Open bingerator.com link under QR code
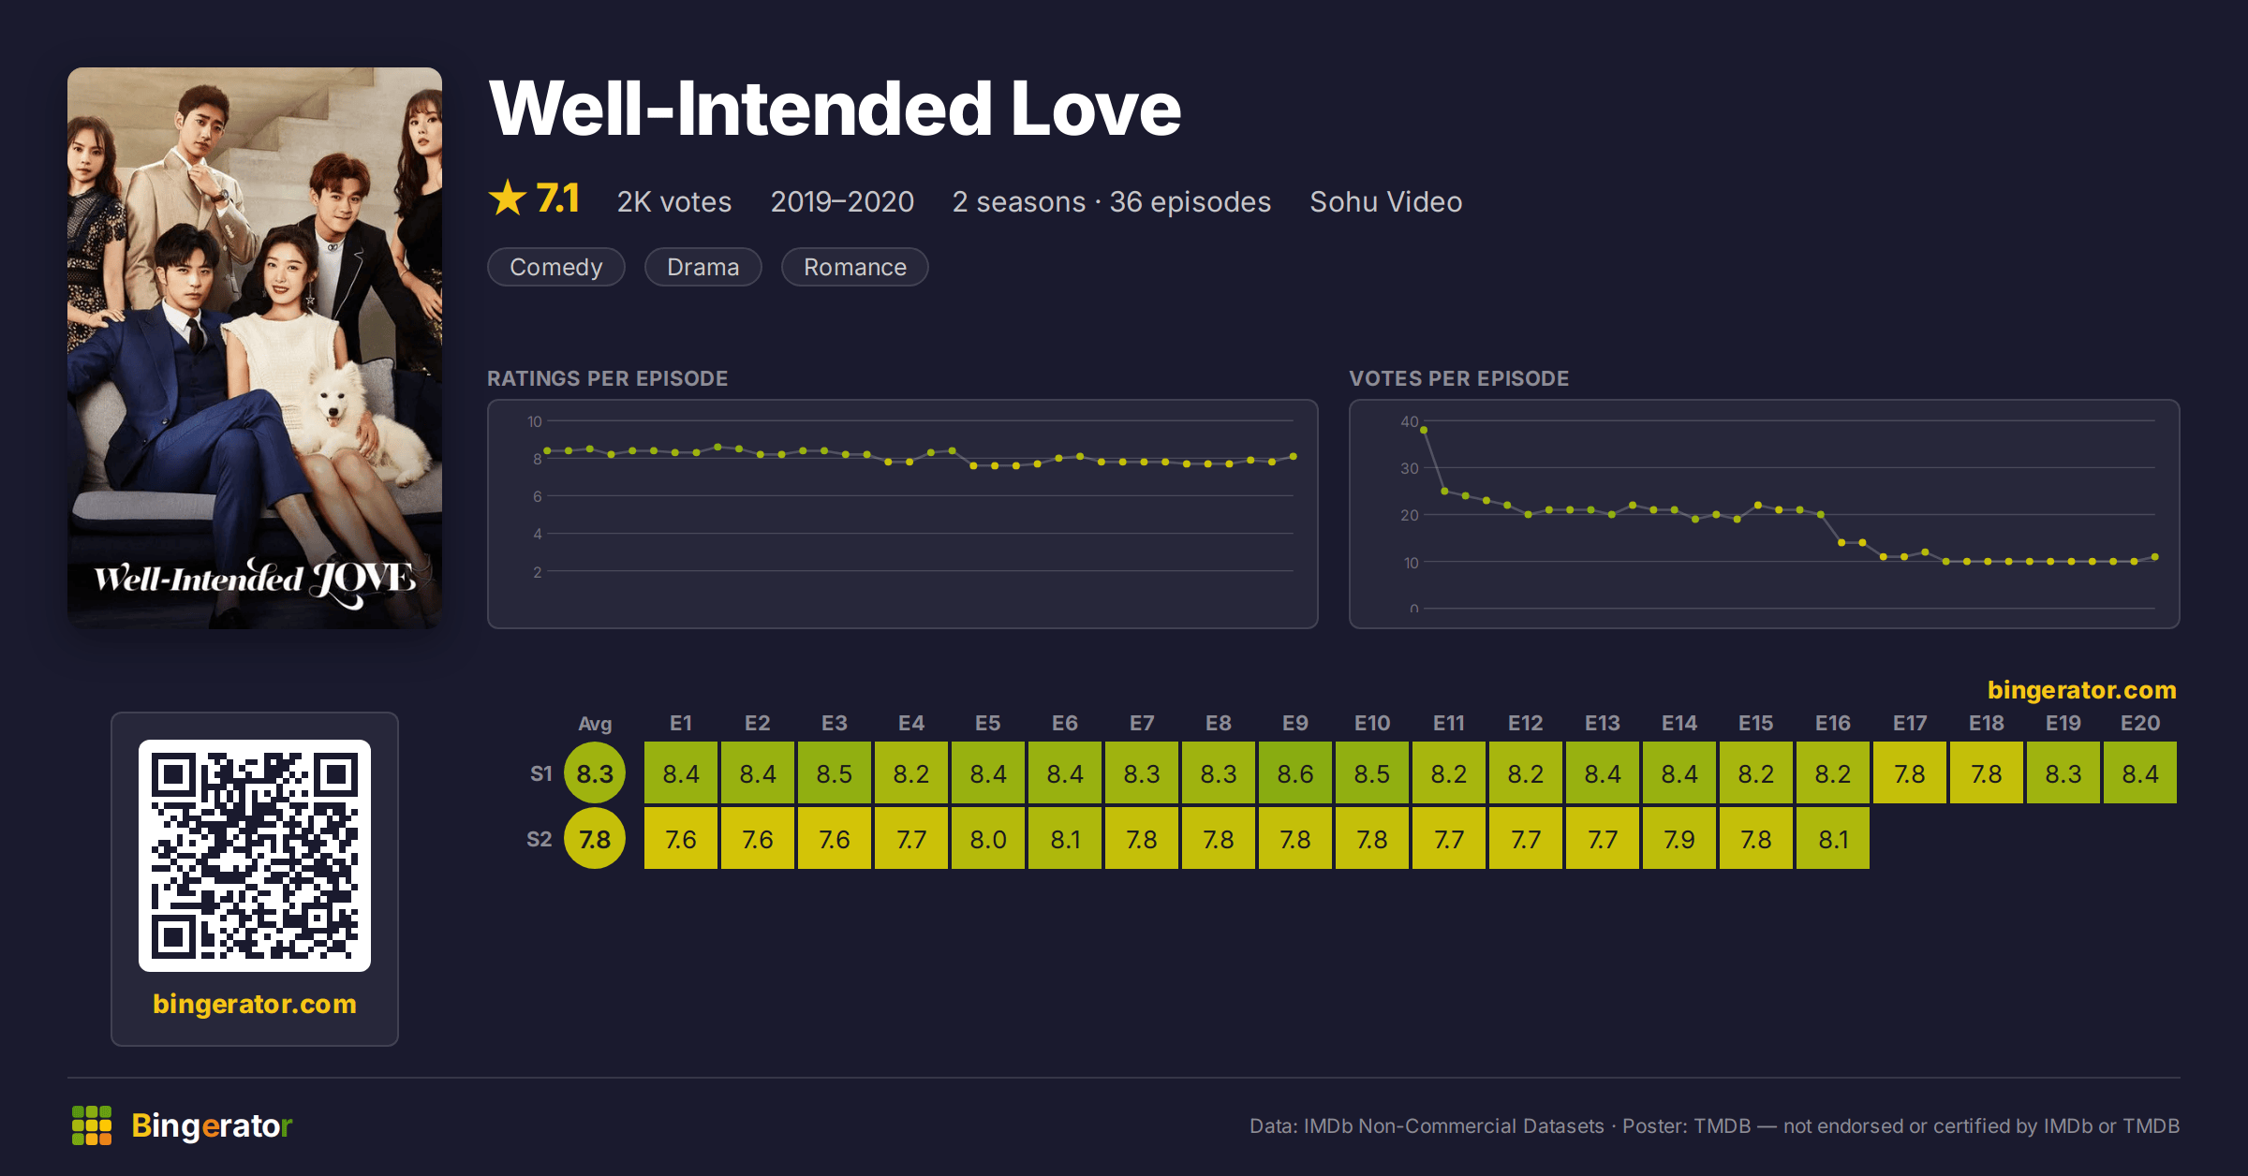2248x1176 pixels. [255, 1004]
